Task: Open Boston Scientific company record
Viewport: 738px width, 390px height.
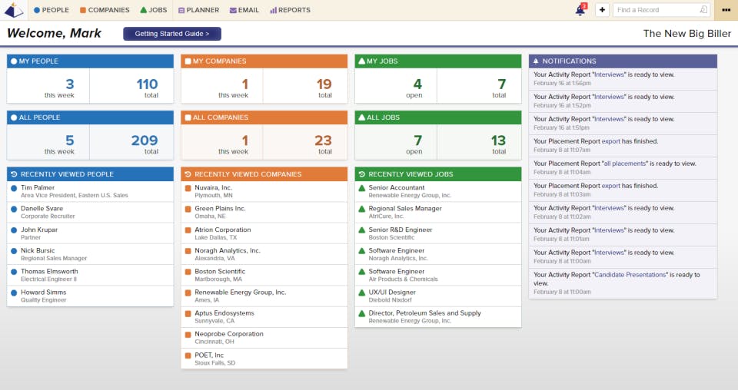Action: 220,272
